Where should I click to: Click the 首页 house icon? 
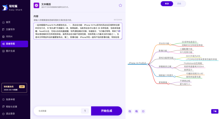tap(3, 22)
